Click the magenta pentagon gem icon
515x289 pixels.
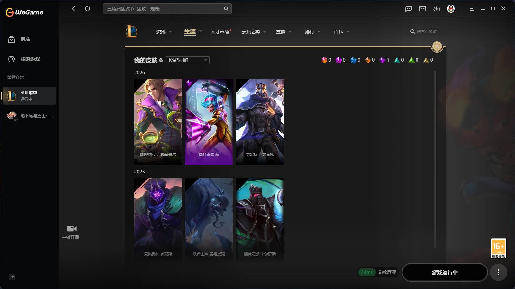point(339,60)
